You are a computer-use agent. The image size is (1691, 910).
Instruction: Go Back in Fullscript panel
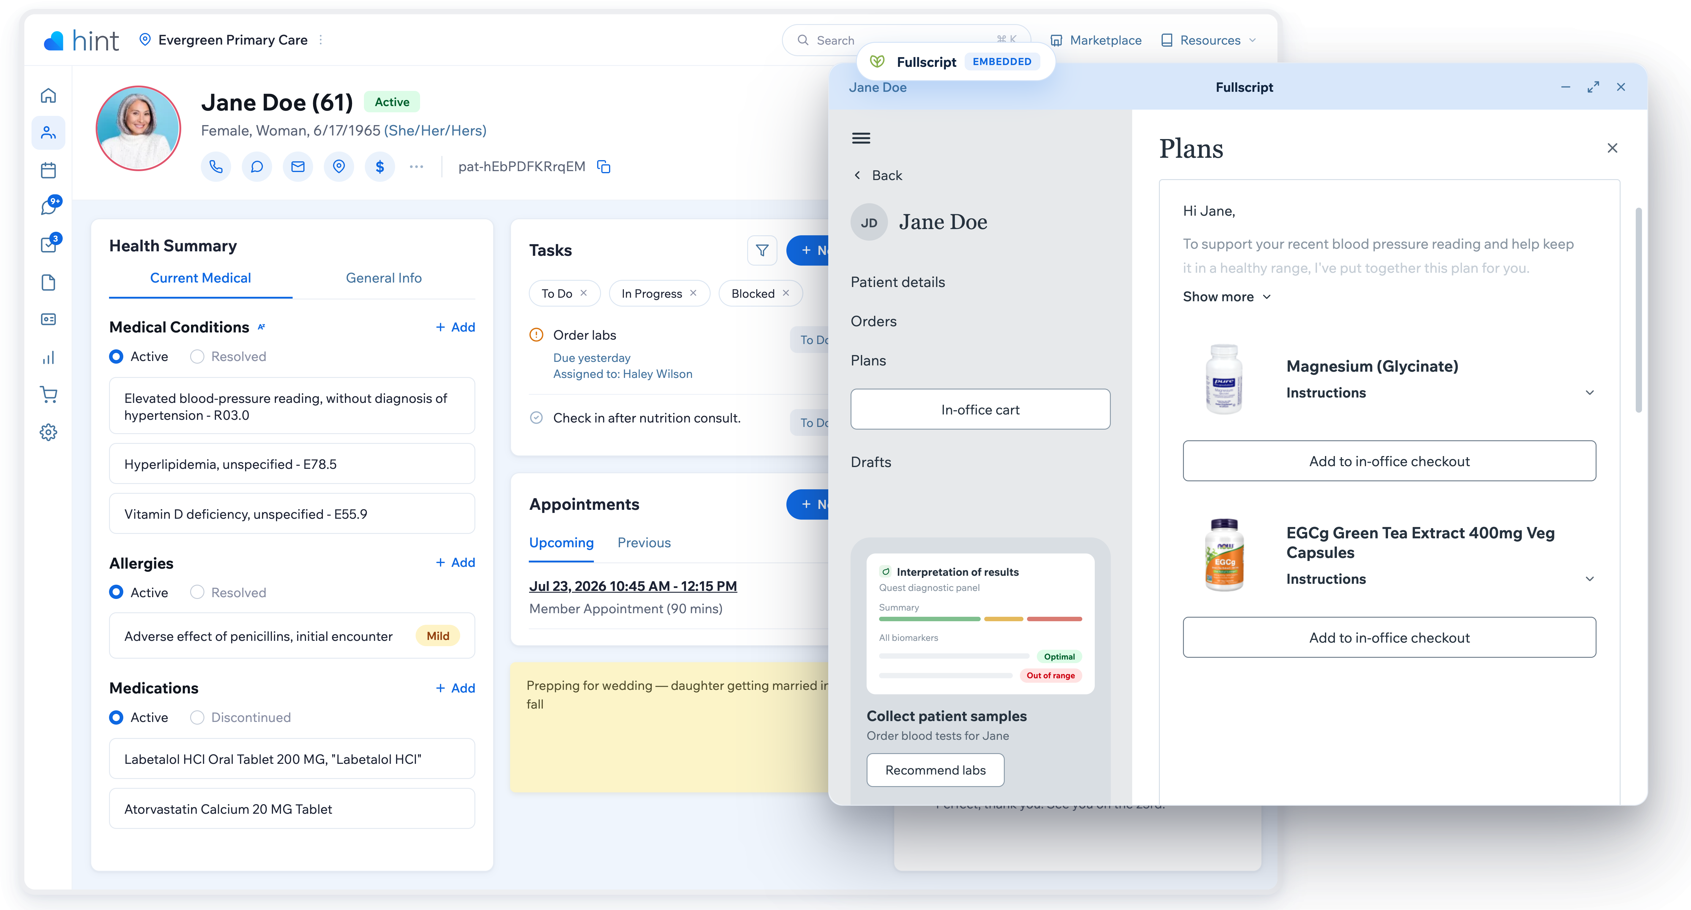pos(878,175)
